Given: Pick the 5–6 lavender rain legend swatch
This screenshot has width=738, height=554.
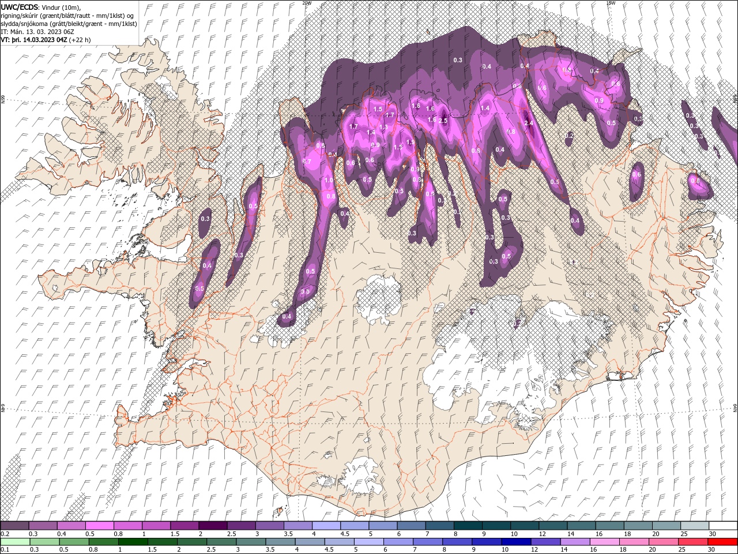Looking at the screenshot, I should (x=368, y=542).
